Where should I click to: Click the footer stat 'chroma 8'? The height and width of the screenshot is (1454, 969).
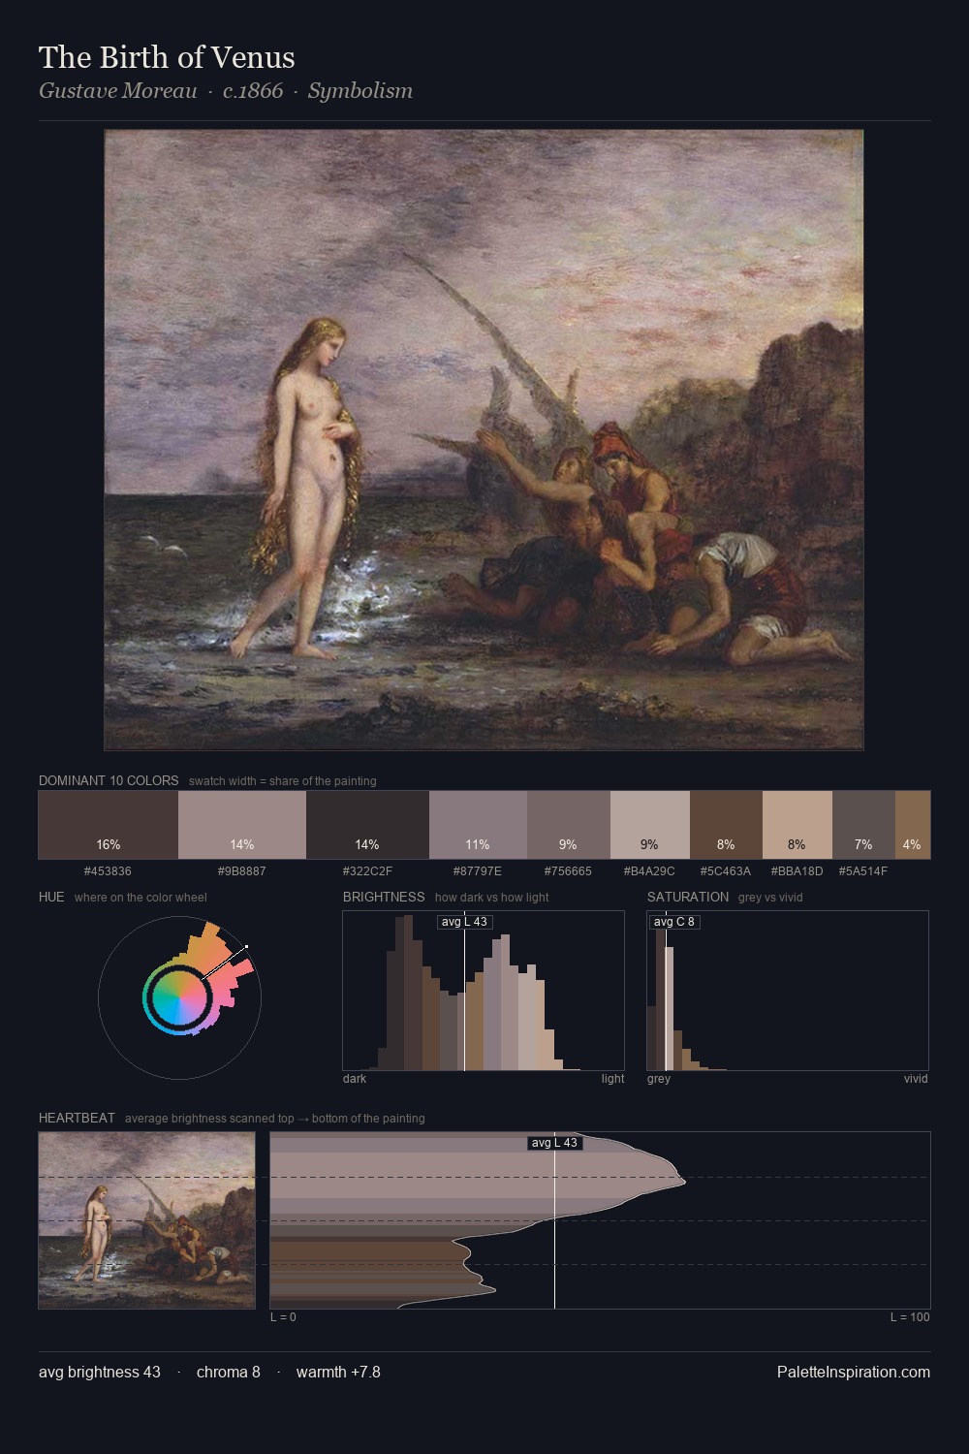[229, 1373]
